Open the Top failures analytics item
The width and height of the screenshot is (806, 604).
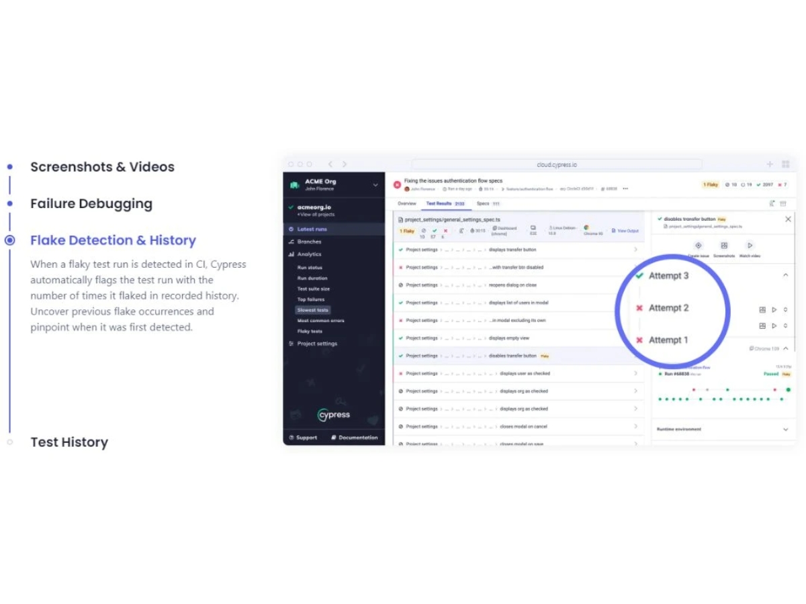click(311, 299)
